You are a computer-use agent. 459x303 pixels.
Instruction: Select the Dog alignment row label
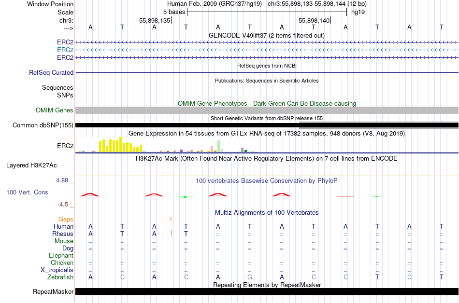(x=68, y=248)
